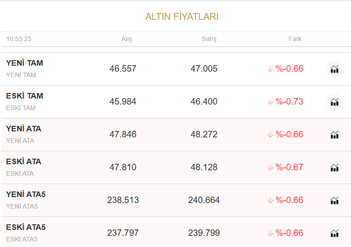Open chart icon for YENİ TAM
The width and height of the screenshot is (351, 247).
click(334, 69)
